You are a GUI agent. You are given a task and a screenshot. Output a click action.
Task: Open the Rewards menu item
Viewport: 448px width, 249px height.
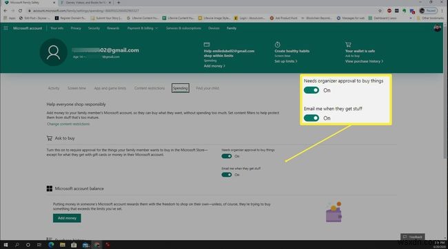click(113, 28)
